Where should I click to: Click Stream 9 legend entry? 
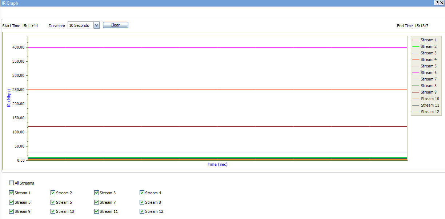[425, 92]
